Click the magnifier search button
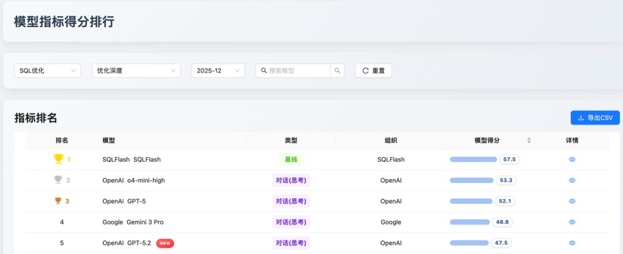 click(337, 71)
